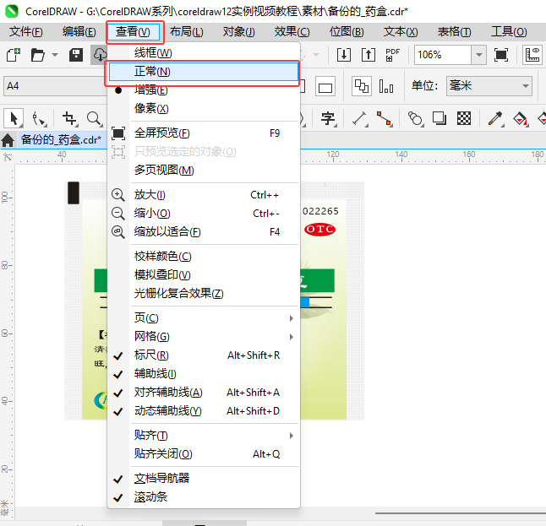
Task: Select Pixels (像素) view mode
Action: tap(204, 109)
